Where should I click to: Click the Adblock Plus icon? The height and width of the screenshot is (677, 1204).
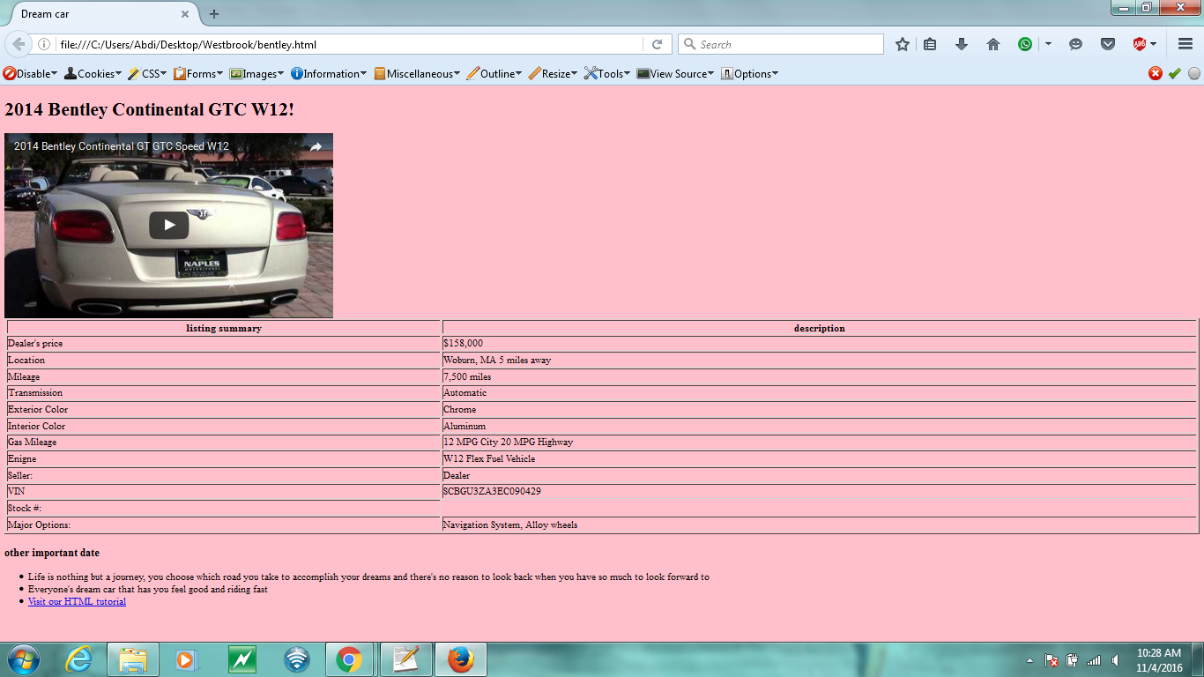pyautogui.click(x=1140, y=44)
